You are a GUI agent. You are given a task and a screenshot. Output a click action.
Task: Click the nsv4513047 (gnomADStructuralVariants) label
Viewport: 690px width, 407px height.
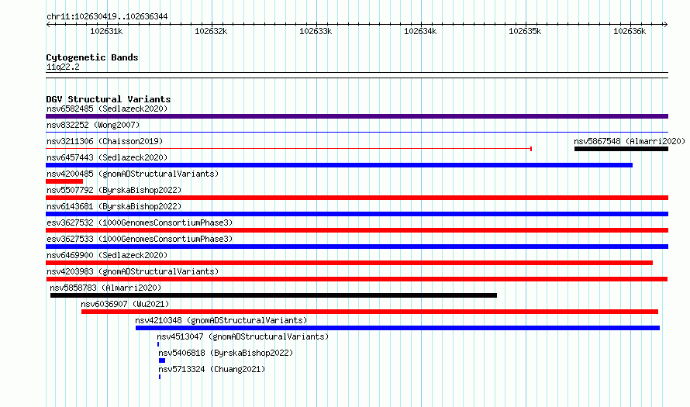tap(243, 336)
